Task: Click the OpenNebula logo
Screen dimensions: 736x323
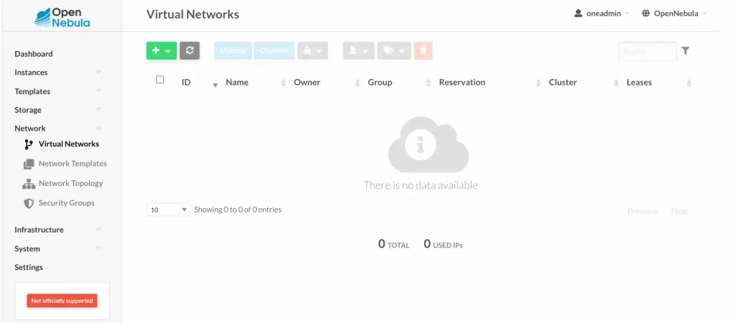Action: pyautogui.click(x=62, y=17)
